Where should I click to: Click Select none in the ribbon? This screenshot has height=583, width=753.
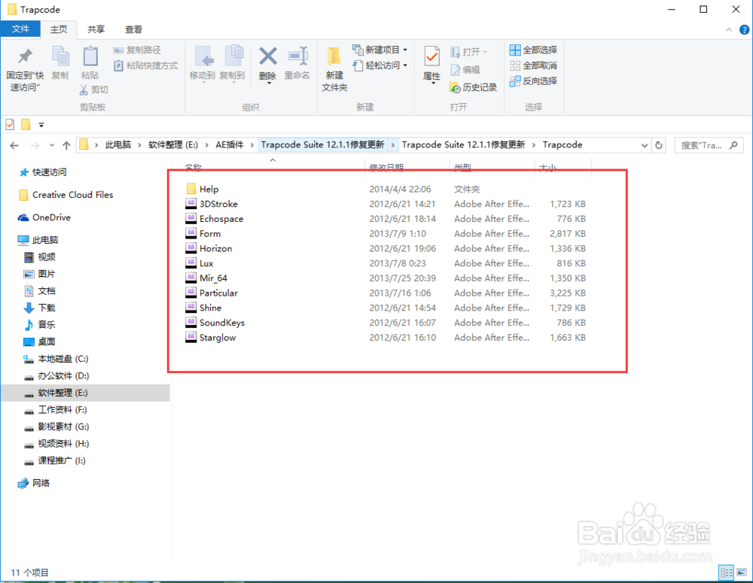point(534,65)
